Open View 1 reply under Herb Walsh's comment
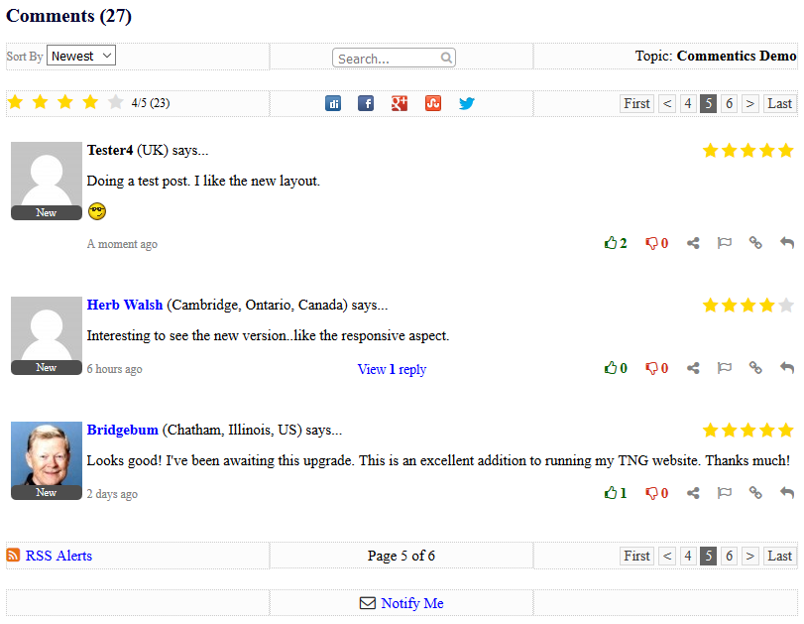The image size is (804, 624). pyautogui.click(x=392, y=368)
